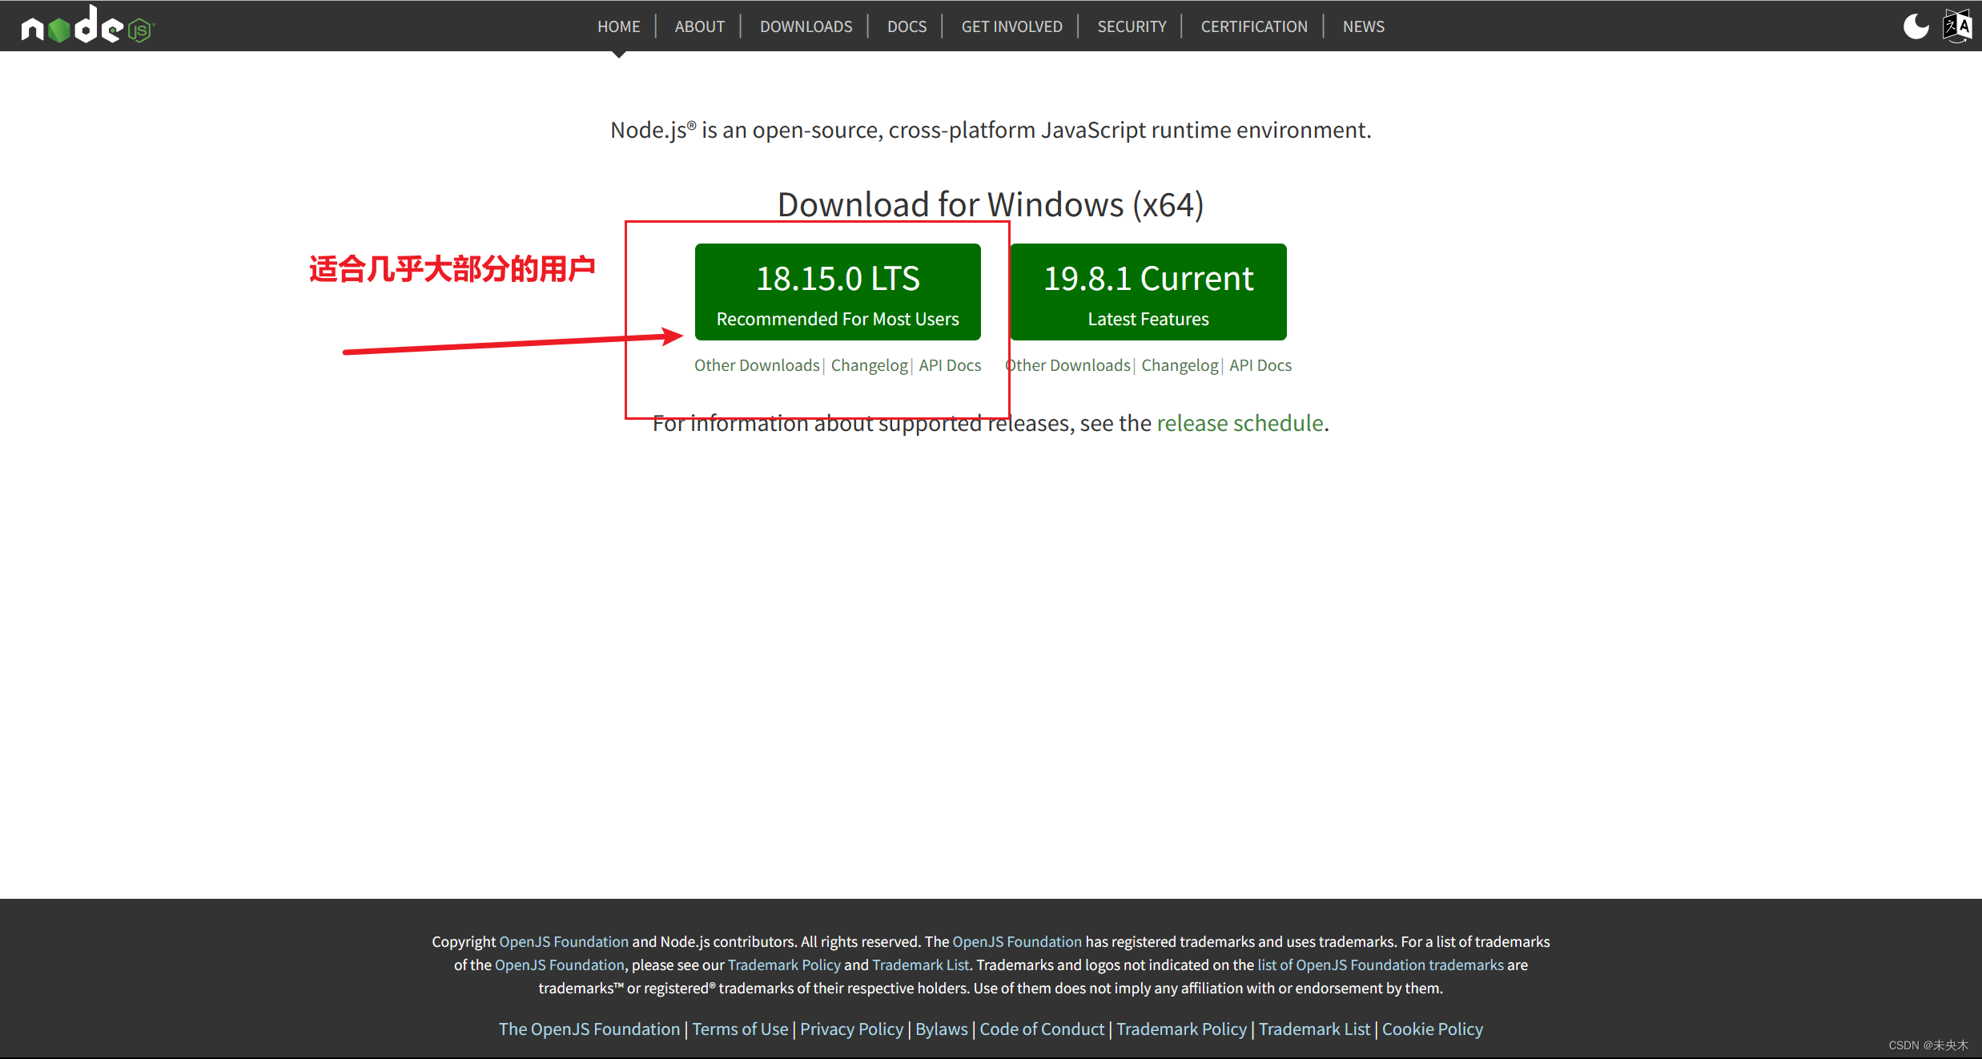Open the Cookie Policy footer link
Screen dimensions: 1982x1059
[1432, 1029]
